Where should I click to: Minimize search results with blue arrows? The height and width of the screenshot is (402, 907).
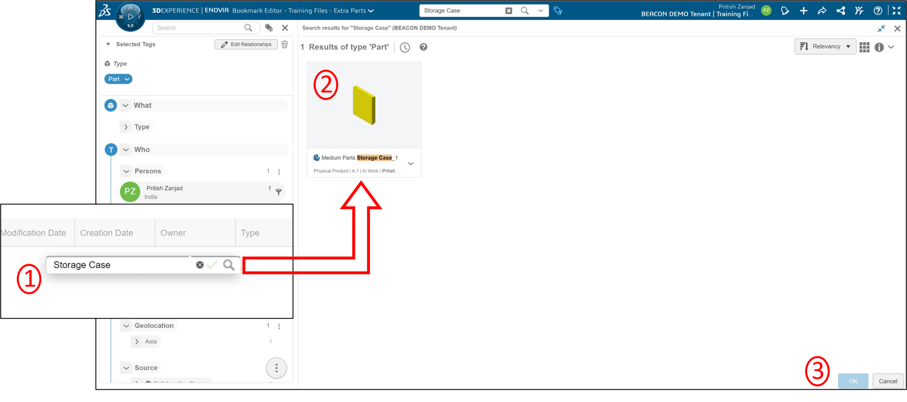881,28
